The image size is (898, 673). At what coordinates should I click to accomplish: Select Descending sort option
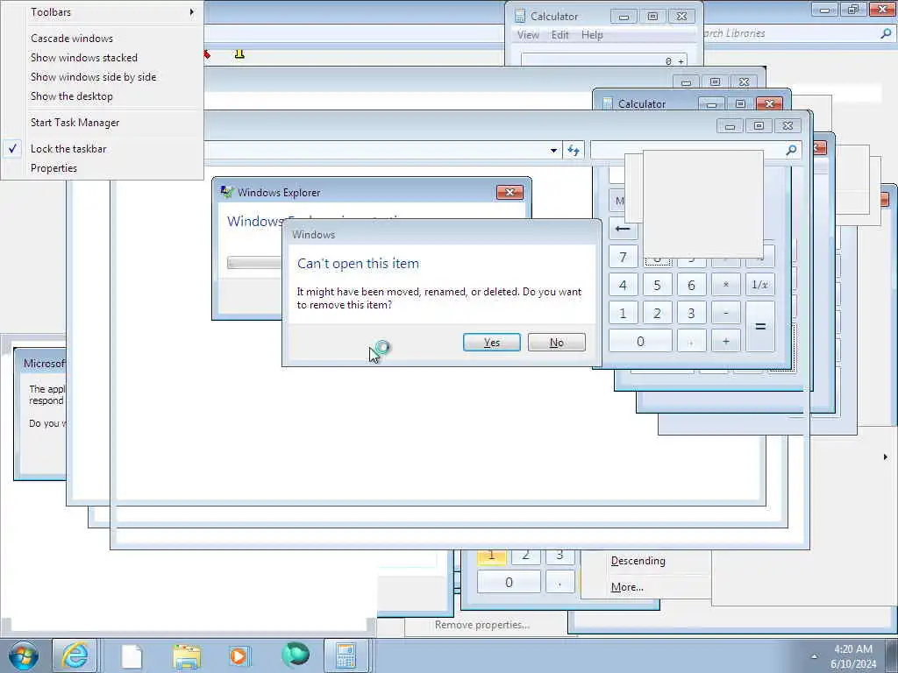638,561
